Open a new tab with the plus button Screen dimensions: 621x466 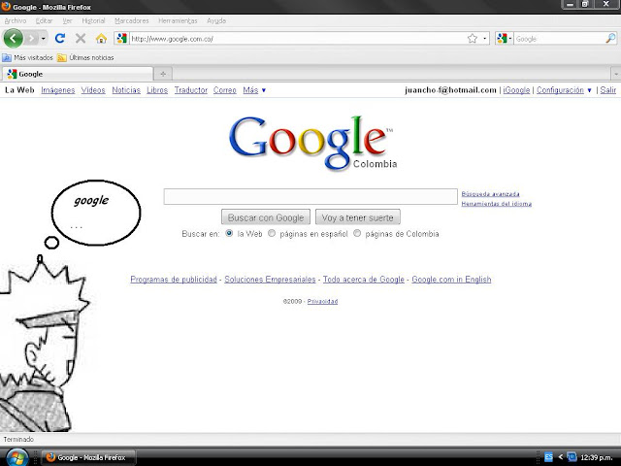tap(163, 74)
